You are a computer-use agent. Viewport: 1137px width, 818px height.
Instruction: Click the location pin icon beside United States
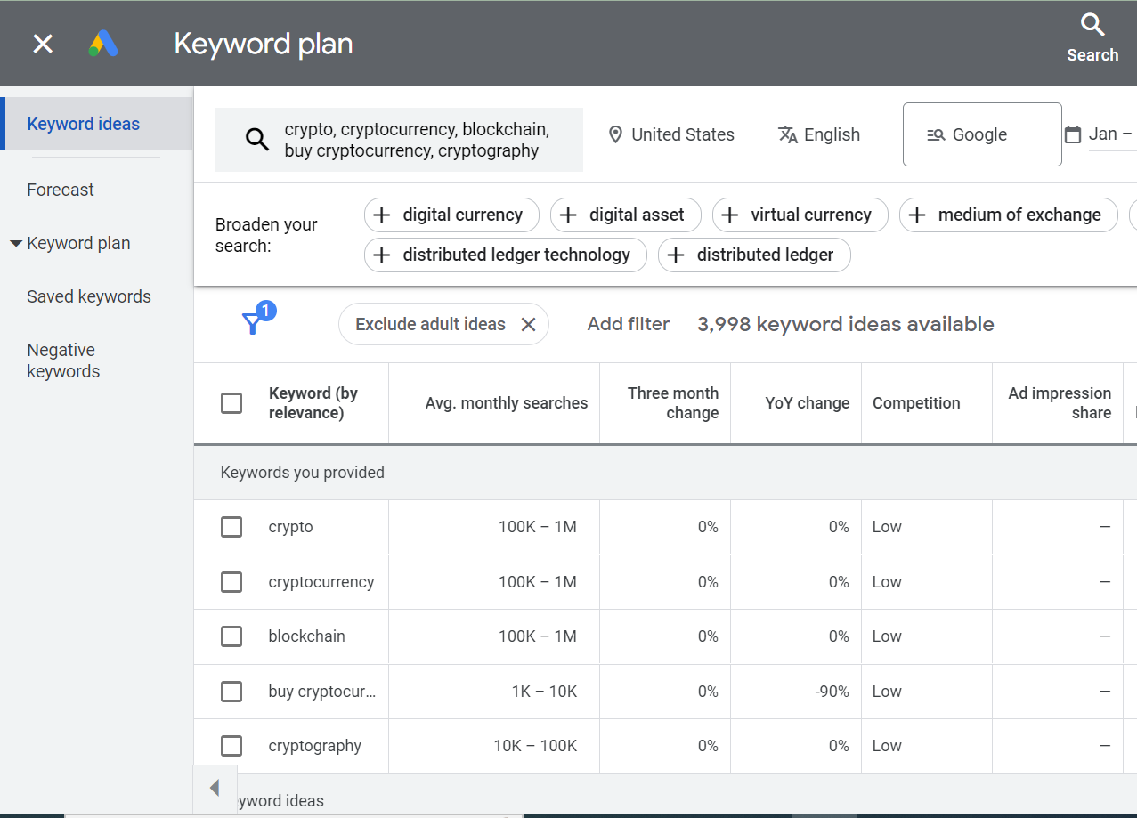(615, 134)
